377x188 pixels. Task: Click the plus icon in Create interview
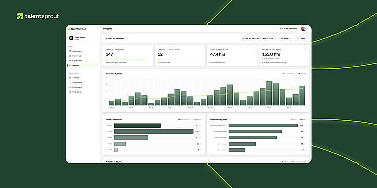click(280, 29)
